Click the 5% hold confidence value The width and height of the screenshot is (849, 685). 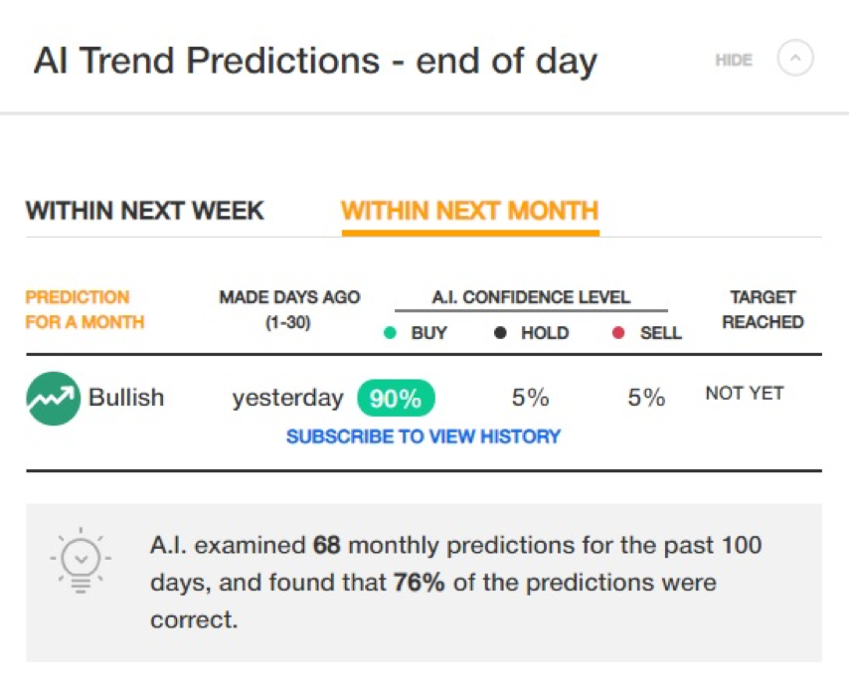(530, 398)
